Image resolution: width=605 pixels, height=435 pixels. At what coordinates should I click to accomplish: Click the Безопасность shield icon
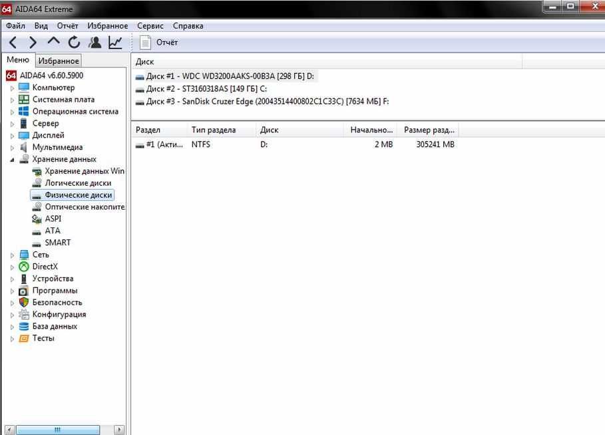tap(24, 303)
